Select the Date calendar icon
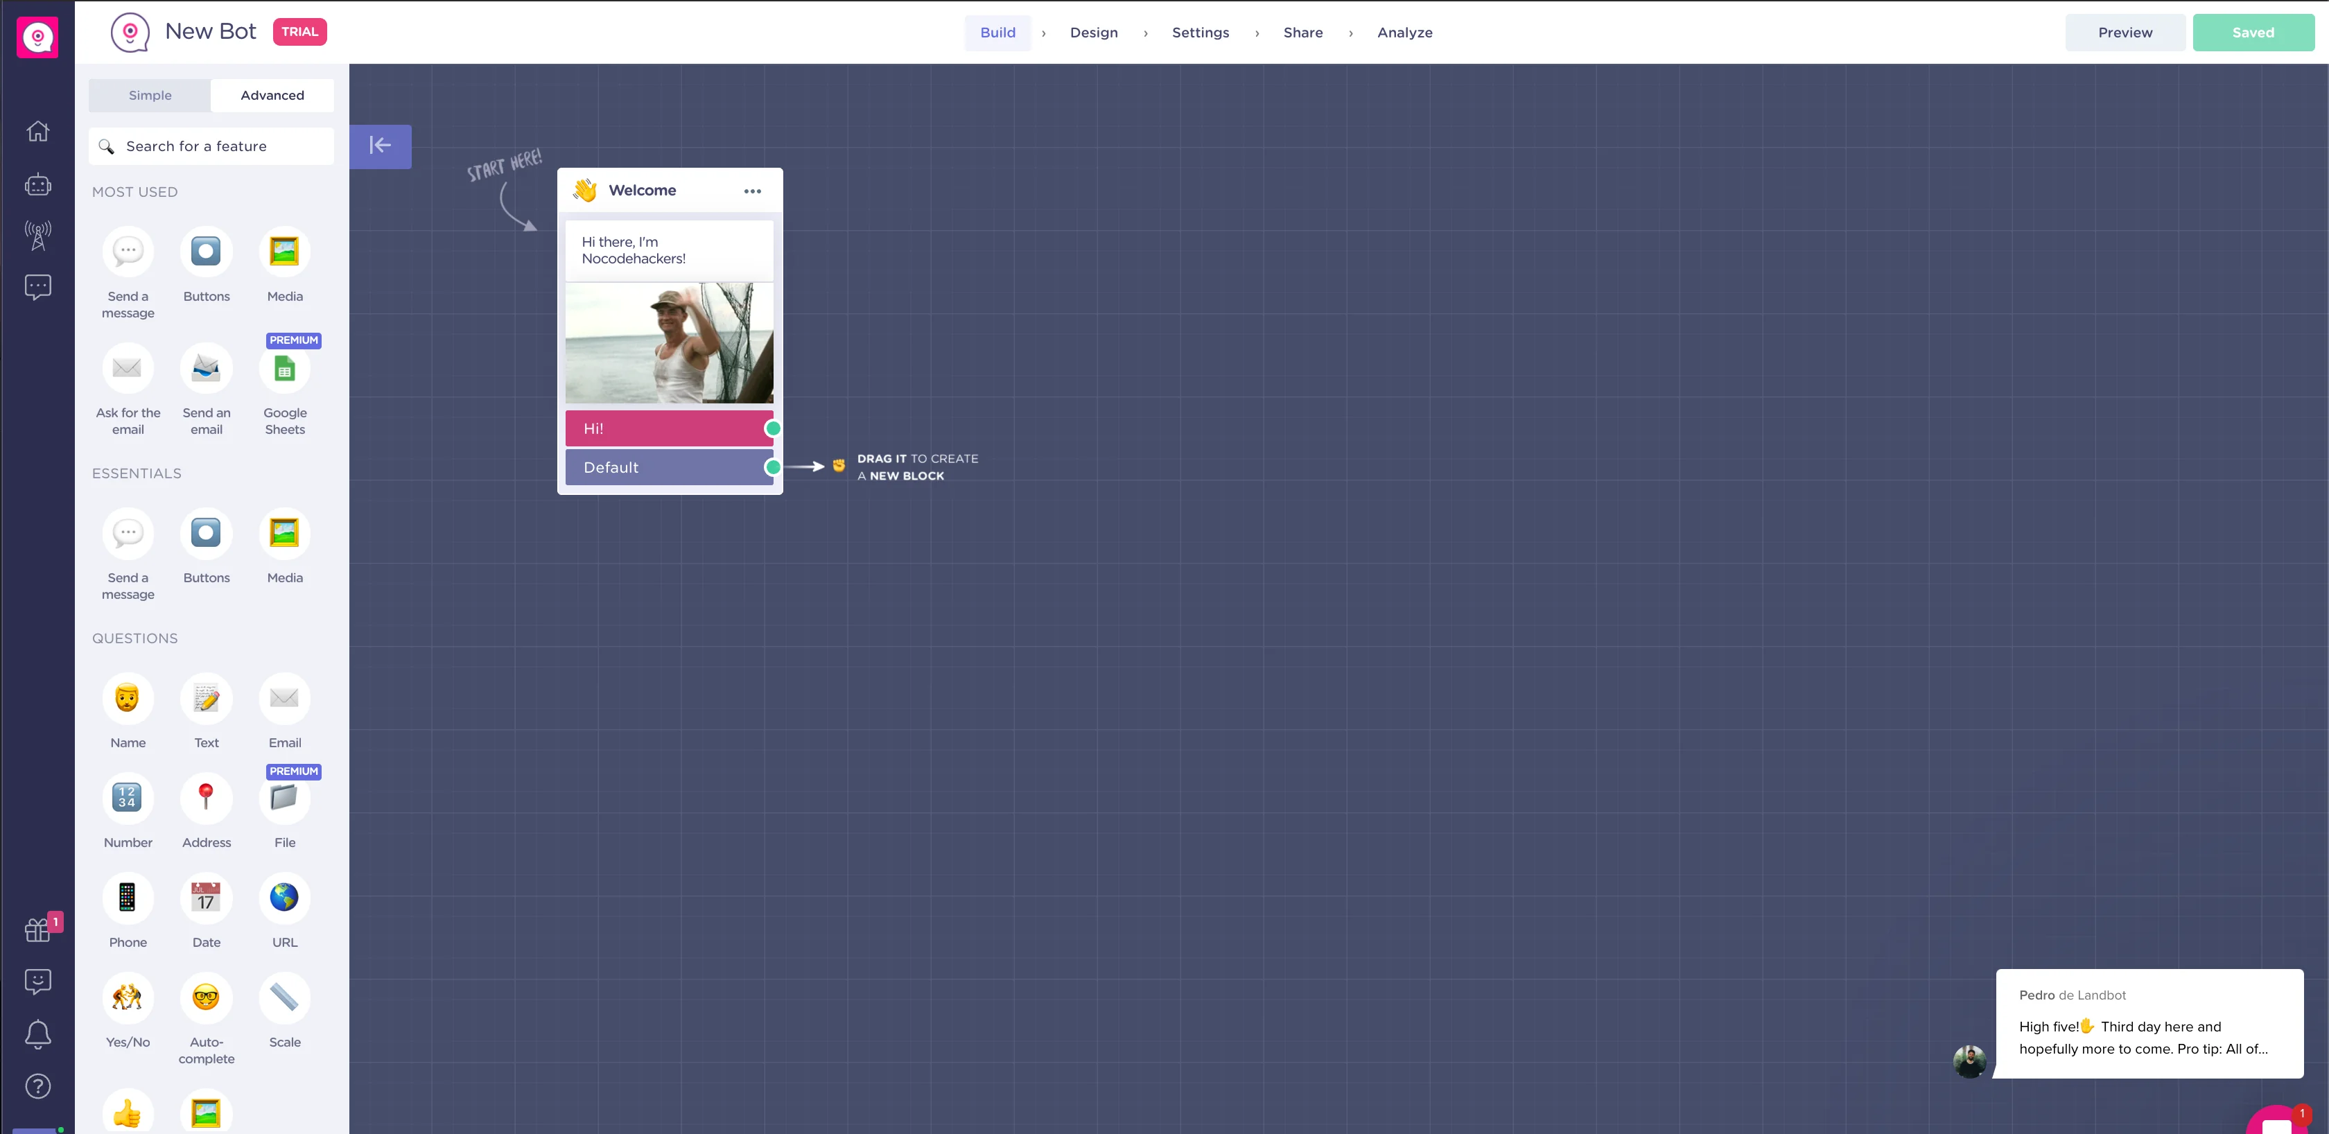The image size is (2329, 1134). [x=206, y=898]
